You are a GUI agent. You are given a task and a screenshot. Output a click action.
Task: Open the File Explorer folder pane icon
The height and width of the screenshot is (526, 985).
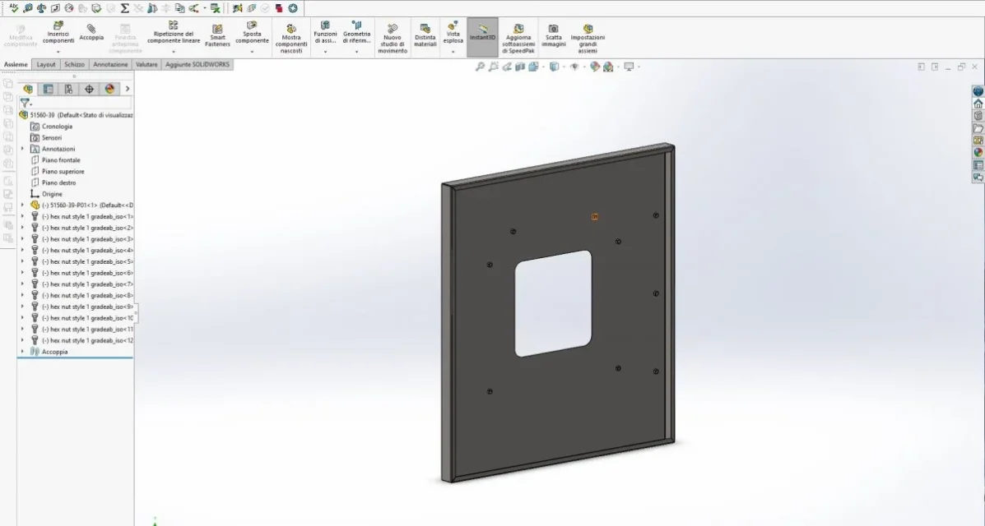(978, 128)
